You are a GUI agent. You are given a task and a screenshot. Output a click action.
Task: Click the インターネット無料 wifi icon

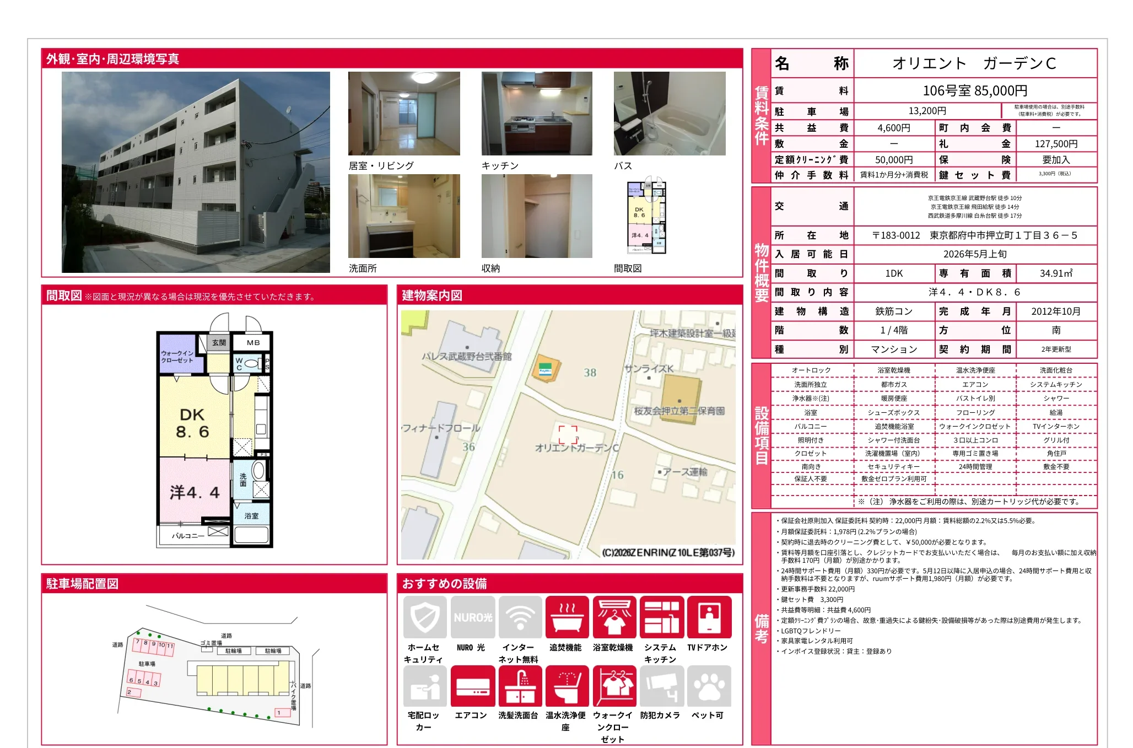point(520,617)
